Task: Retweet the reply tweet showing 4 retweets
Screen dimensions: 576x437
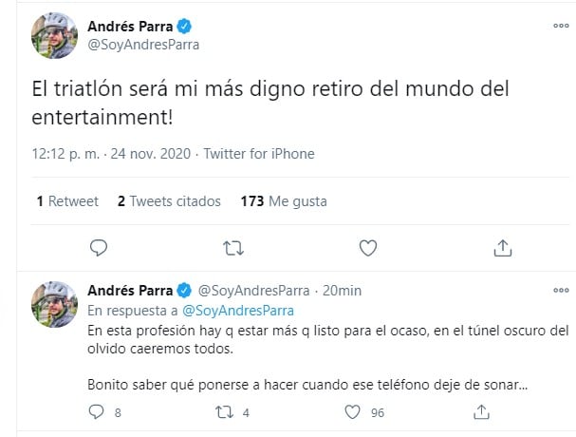Action: (225, 412)
